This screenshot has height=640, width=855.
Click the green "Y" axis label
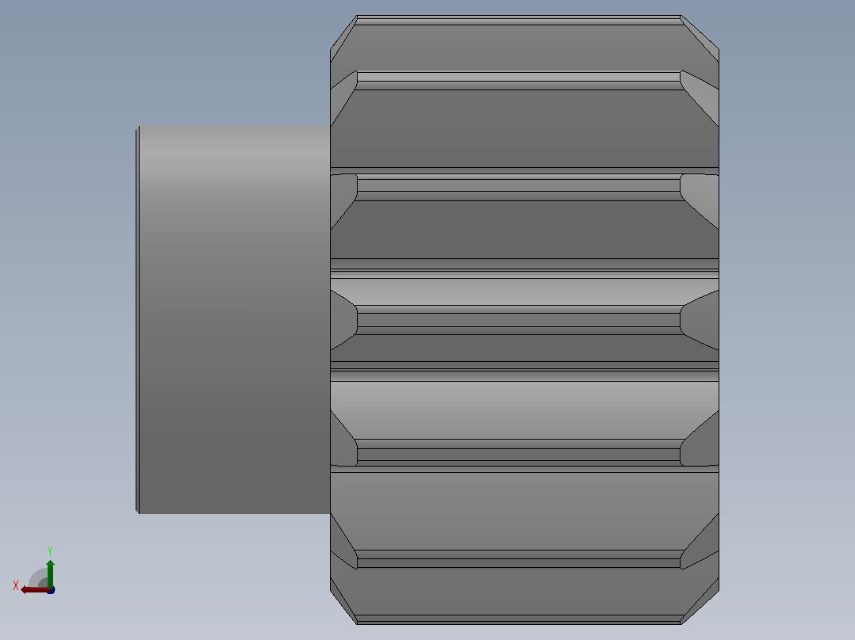[50, 551]
